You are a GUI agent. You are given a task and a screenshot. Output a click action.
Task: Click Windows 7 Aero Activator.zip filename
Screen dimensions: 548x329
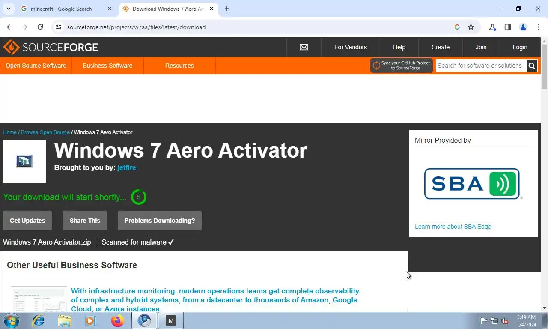(x=47, y=242)
